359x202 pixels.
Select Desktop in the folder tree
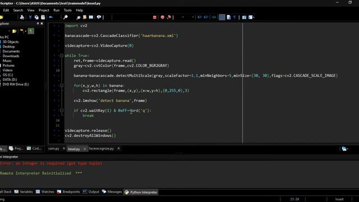click(8, 47)
